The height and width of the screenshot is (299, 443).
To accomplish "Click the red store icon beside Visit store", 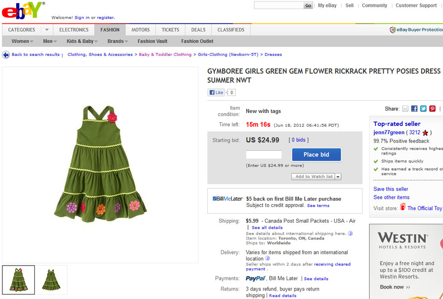I will tap(403, 208).
